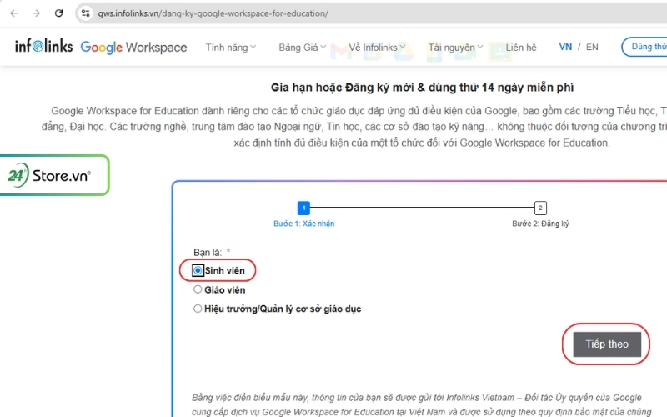This screenshot has width=667, height=417.
Task: Open the Liên hệ page
Action: click(520, 48)
